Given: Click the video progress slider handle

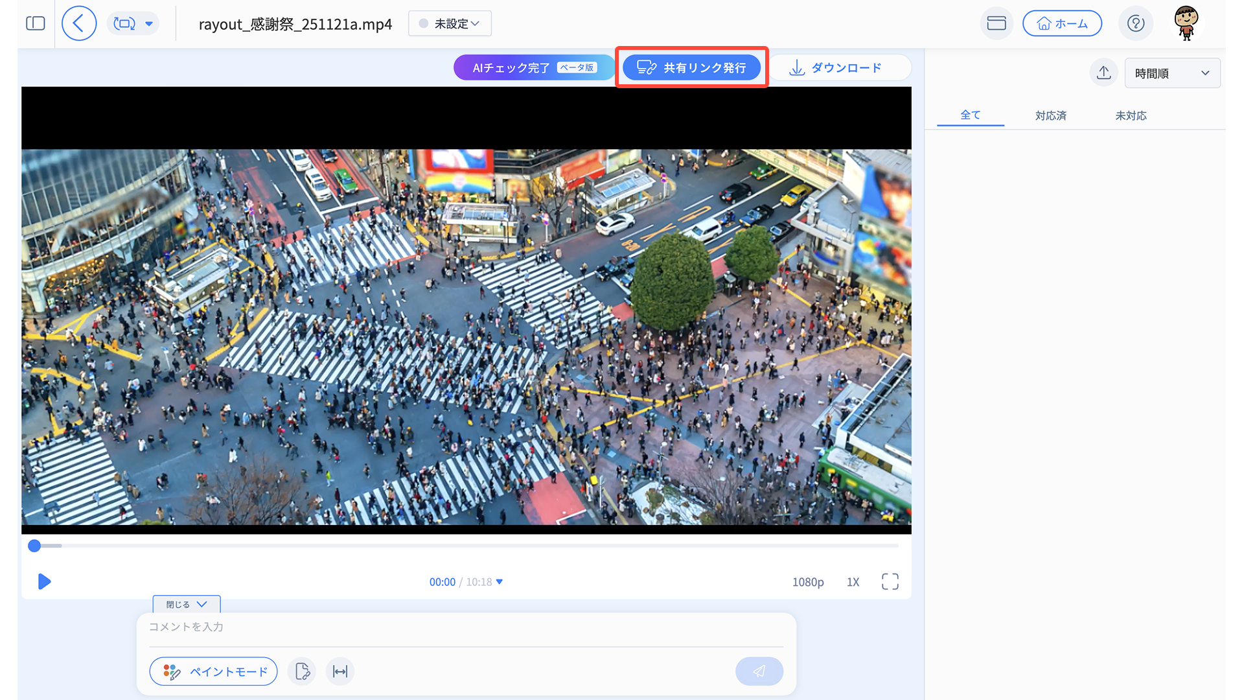Looking at the screenshot, I should click(x=35, y=546).
